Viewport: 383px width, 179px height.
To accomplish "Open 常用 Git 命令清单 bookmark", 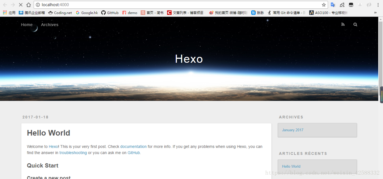I will coord(287,13).
